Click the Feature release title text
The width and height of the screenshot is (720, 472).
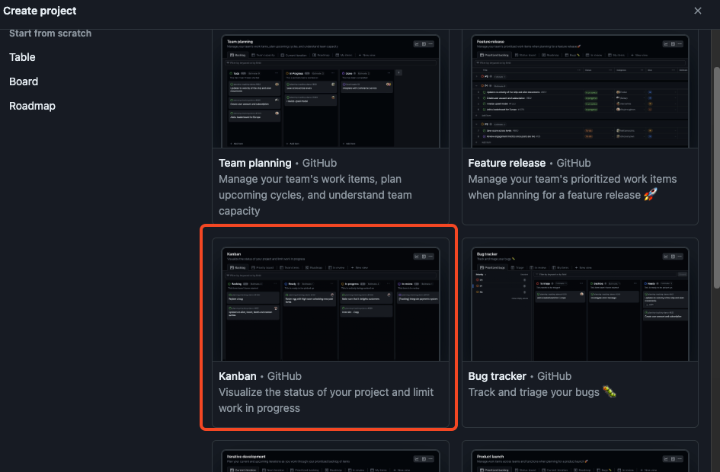(507, 163)
